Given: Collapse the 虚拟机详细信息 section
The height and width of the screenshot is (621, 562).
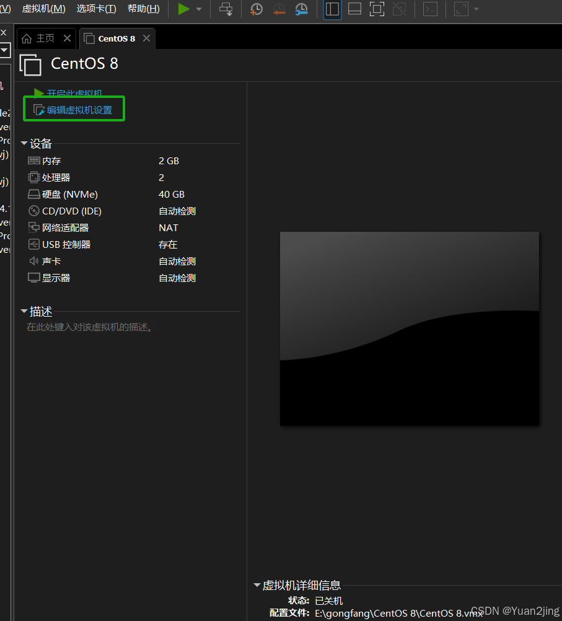Looking at the screenshot, I should (257, 584).
